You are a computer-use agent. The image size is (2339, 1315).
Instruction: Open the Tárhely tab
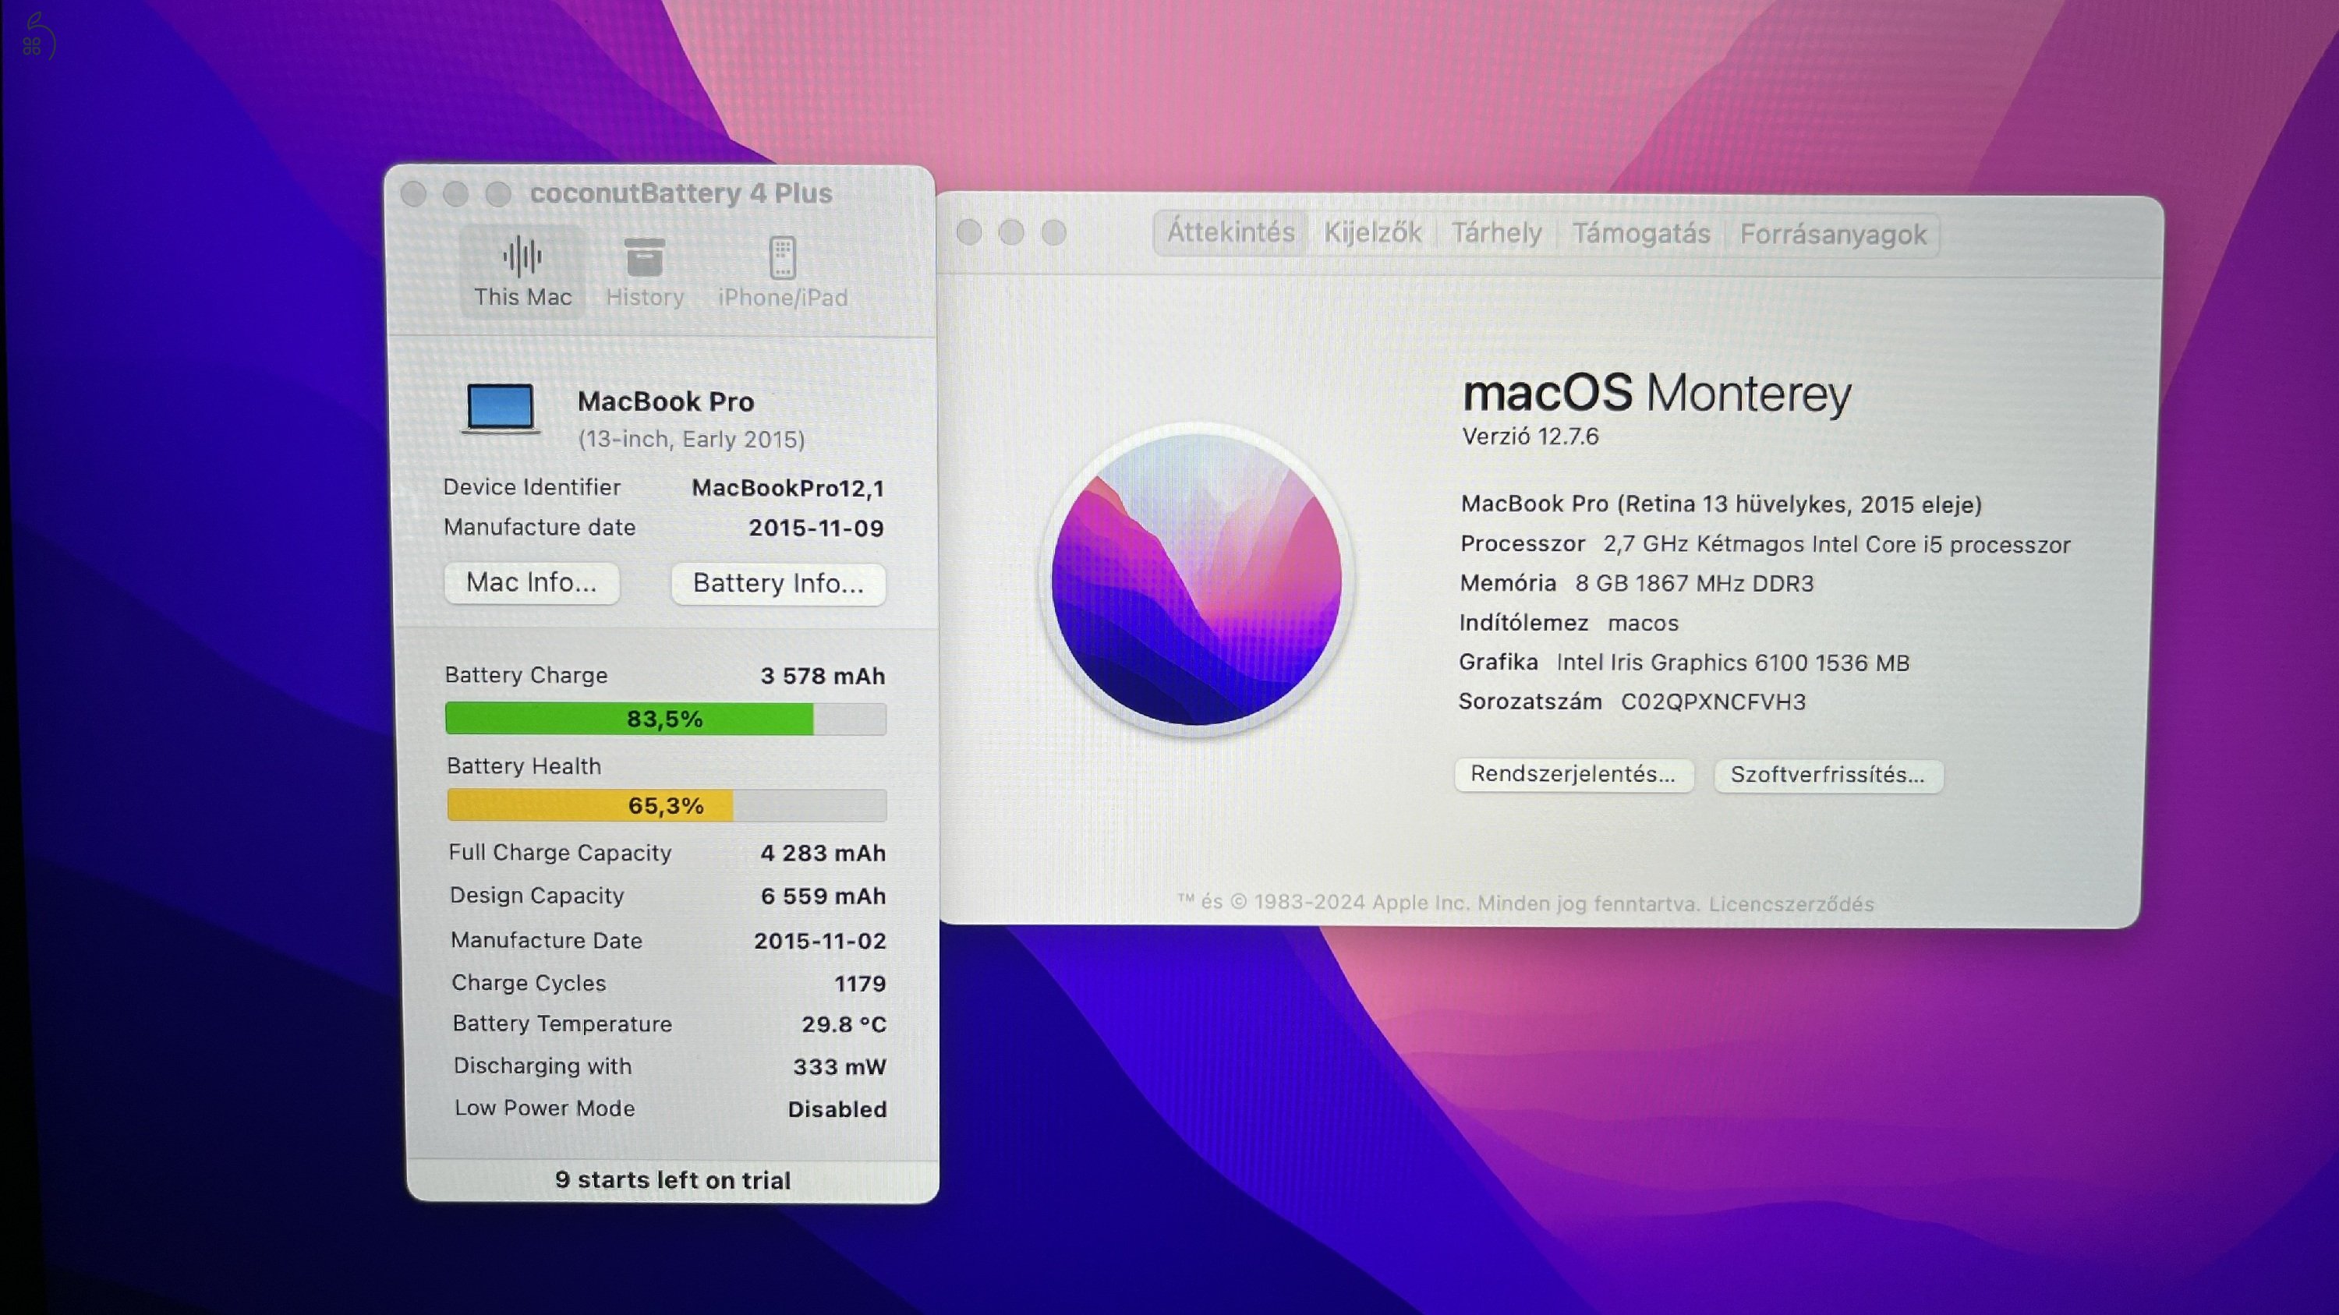(x=1496, y=233)
